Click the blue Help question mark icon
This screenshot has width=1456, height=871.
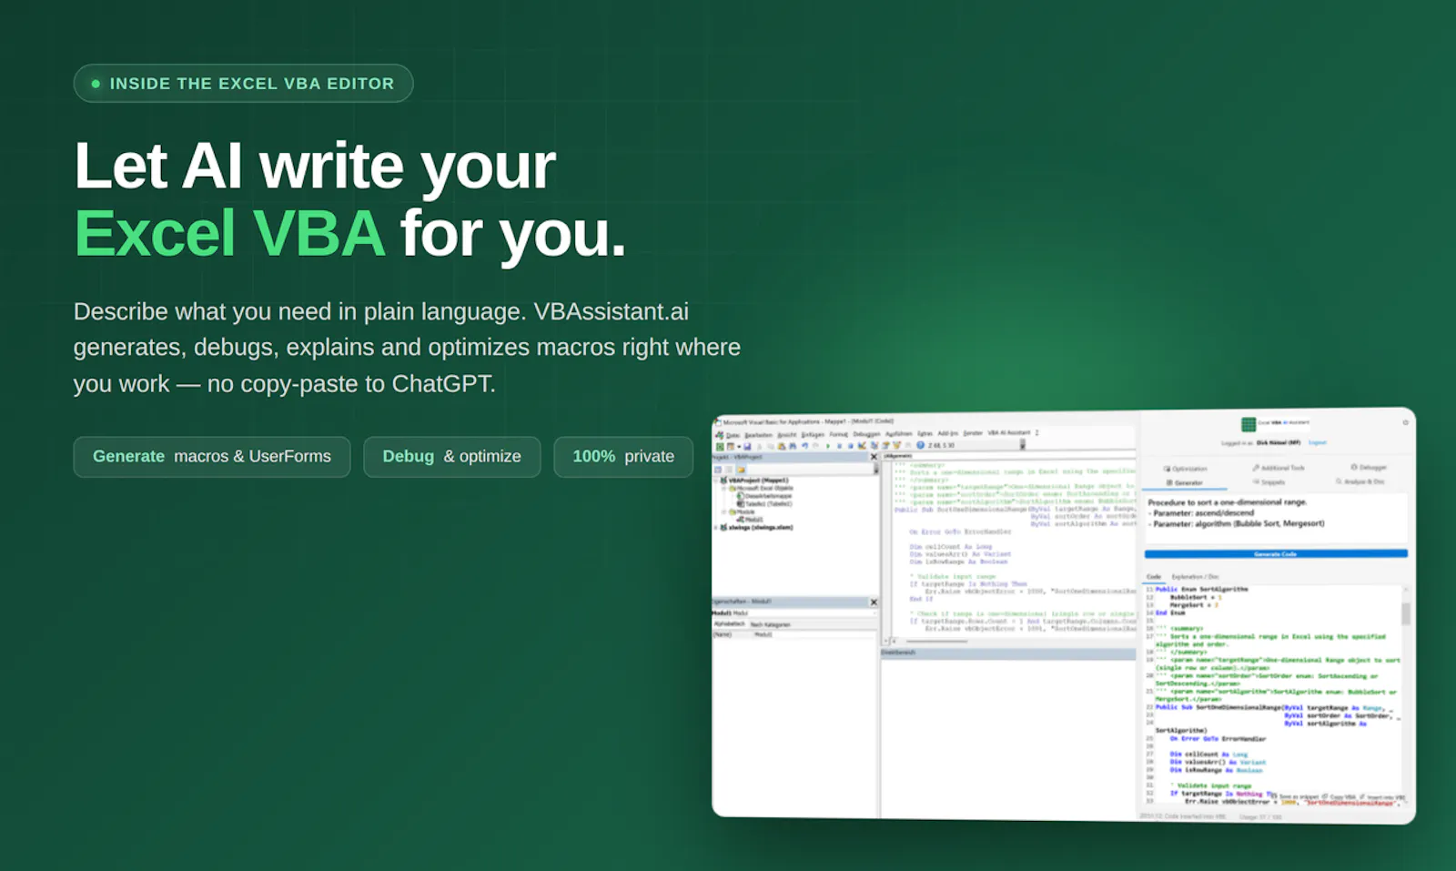click(920, 445)
